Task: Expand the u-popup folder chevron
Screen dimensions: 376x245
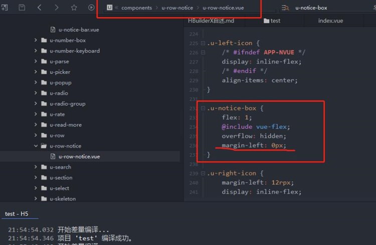Action: 36,82
